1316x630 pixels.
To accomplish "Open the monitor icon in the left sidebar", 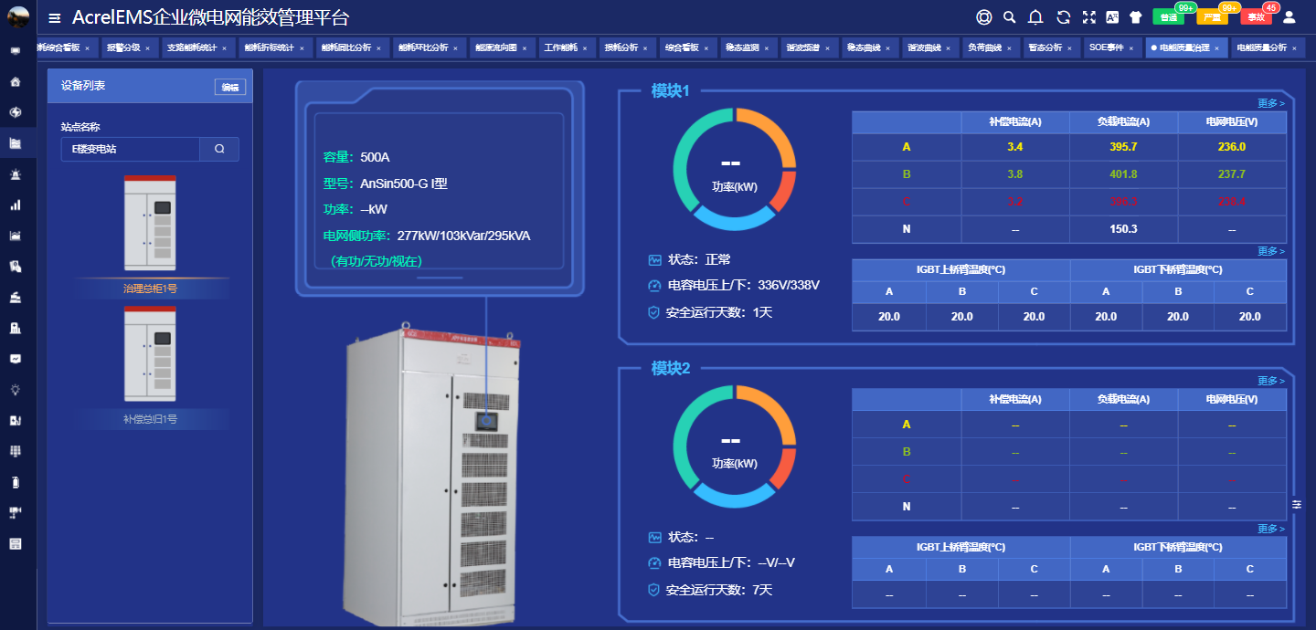I will click(x=15, y=51).
